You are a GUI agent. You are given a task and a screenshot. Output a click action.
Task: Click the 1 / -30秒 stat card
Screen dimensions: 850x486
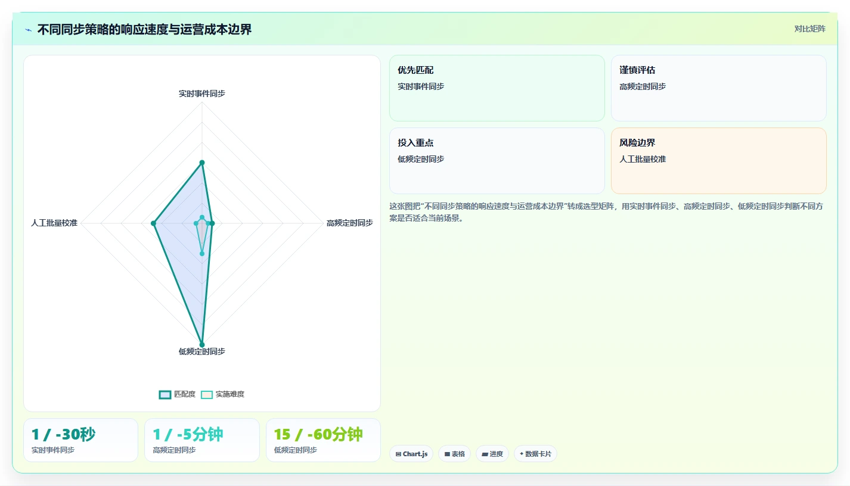(80, 440)
